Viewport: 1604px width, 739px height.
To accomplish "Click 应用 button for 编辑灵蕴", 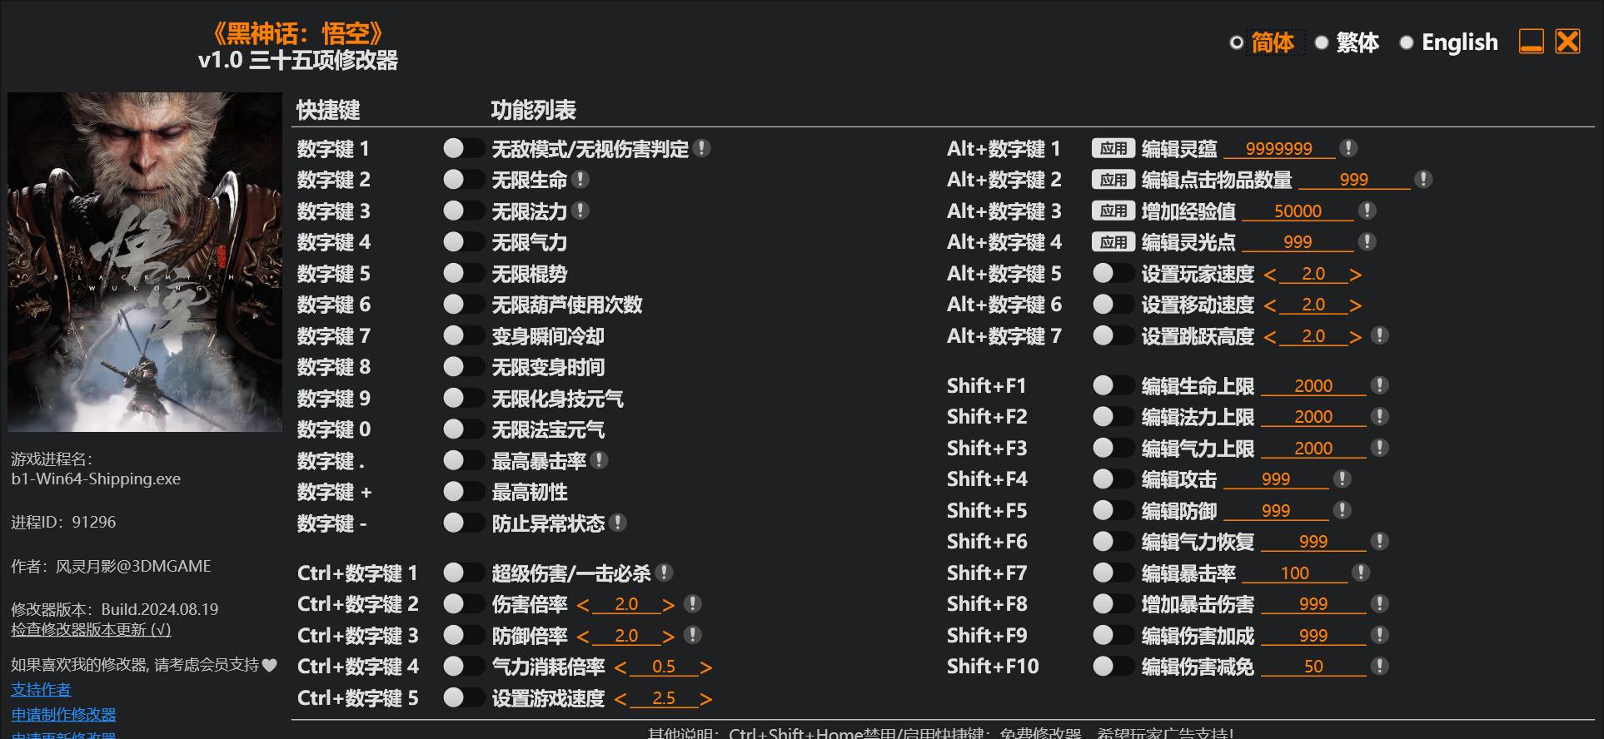I will [x=1113, y=148].
